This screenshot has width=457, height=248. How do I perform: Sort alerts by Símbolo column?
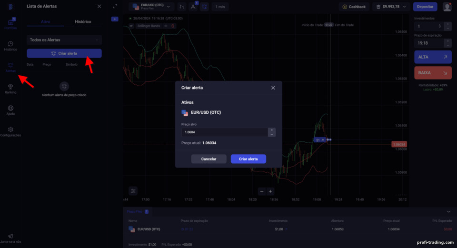coord(71,64)
